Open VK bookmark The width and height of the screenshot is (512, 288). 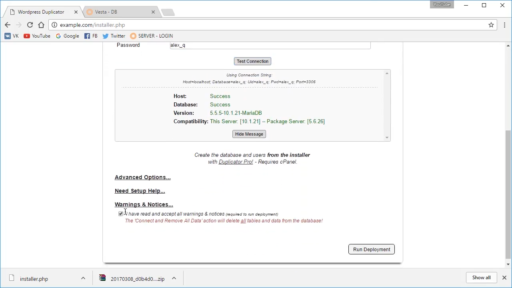[12, 36]
